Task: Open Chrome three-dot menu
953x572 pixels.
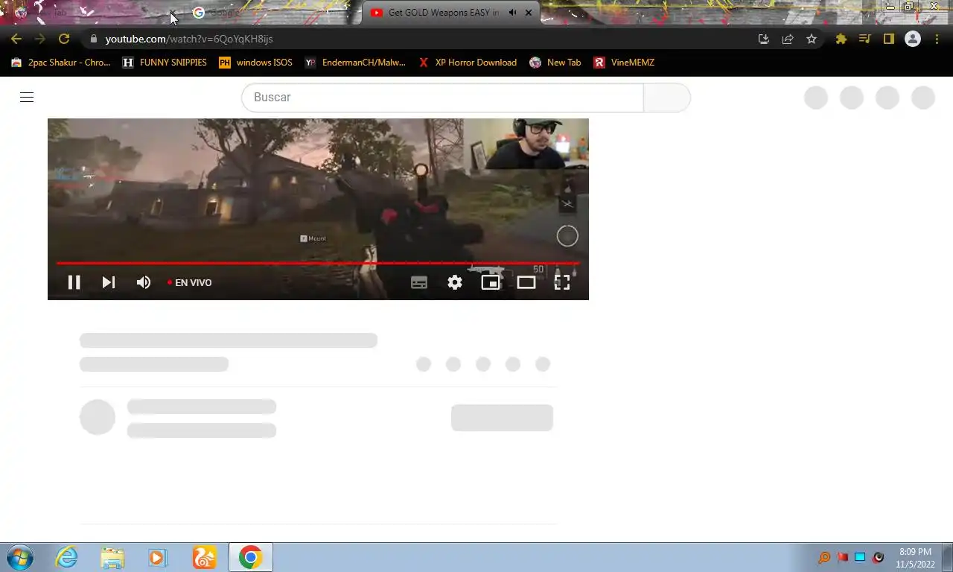Action: tap(937, 39)
